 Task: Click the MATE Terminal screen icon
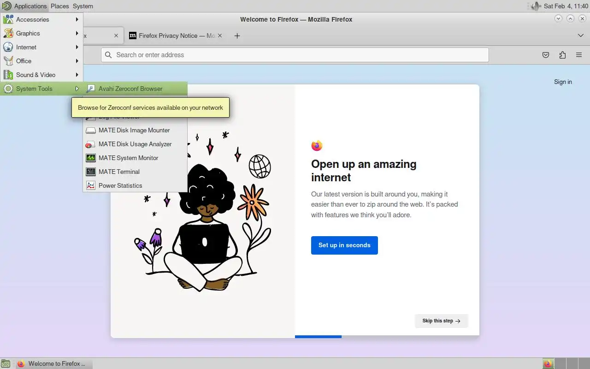(91, 172)
